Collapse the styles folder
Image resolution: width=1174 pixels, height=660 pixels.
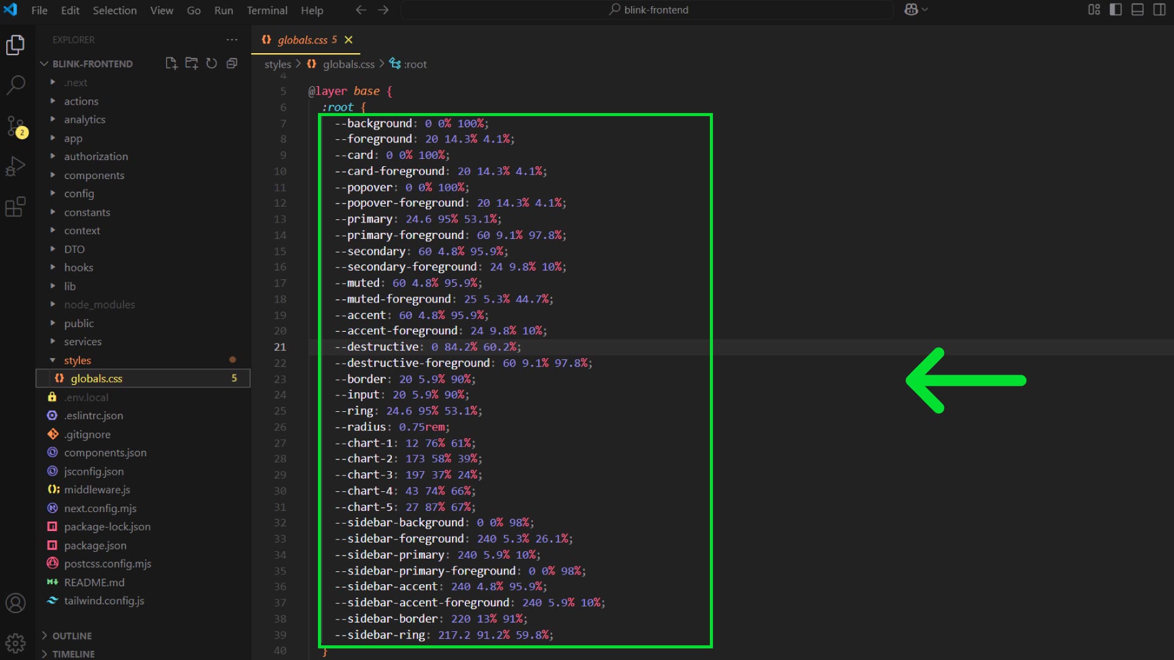(x=78, y=361)
